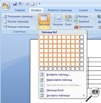
Task: Expand the Экспресс-таблицы submenu
Action: 63,95
